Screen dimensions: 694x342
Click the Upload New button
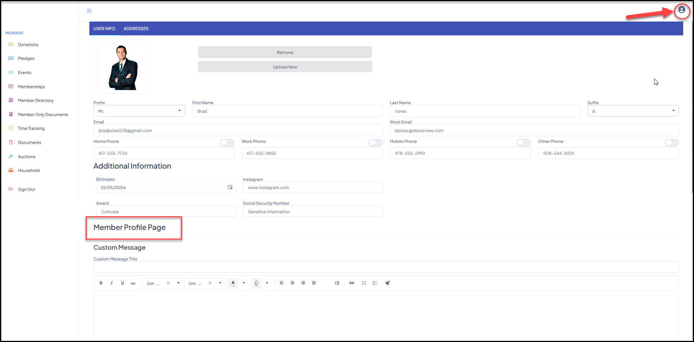[x=285, y=67]
